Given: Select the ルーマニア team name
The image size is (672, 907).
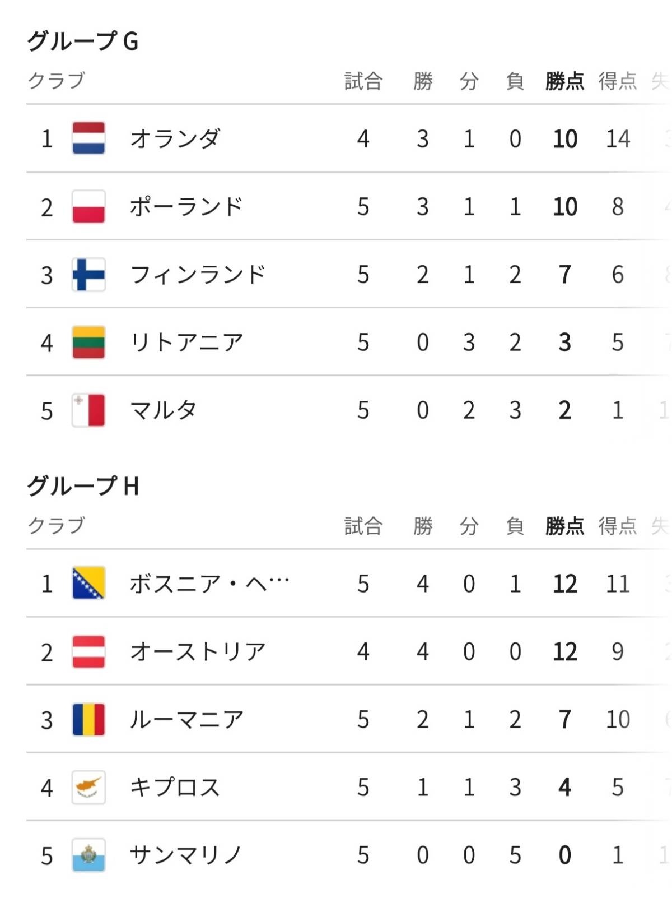Looking at the screenshot, I should [186, 719].
